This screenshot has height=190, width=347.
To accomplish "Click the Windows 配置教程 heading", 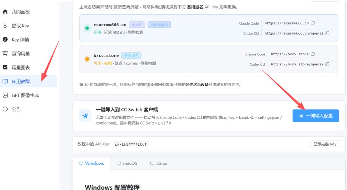I will pos(112,187).
